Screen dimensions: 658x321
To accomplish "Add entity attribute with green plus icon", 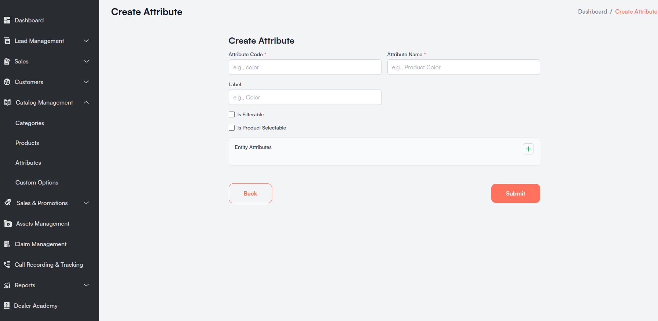I will pos(528,149).
